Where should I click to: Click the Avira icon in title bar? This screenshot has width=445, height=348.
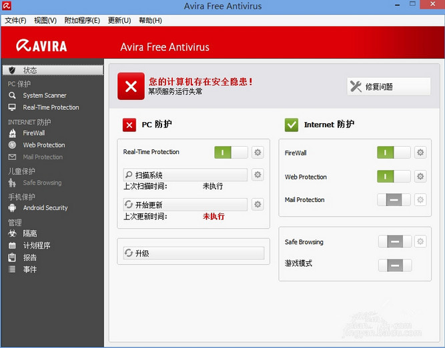point(7,7)
